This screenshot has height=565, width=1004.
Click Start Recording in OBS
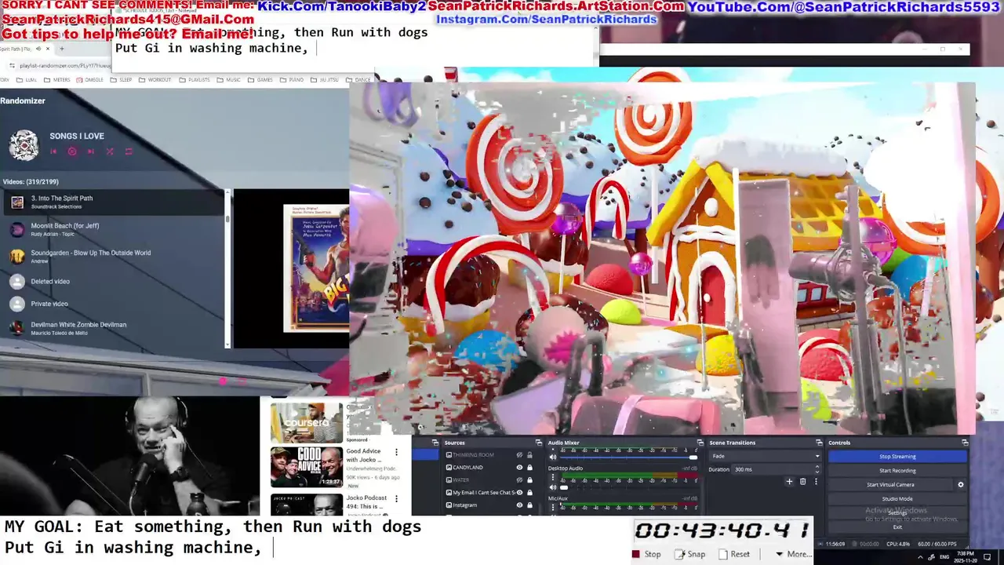(x=897, y=470)
